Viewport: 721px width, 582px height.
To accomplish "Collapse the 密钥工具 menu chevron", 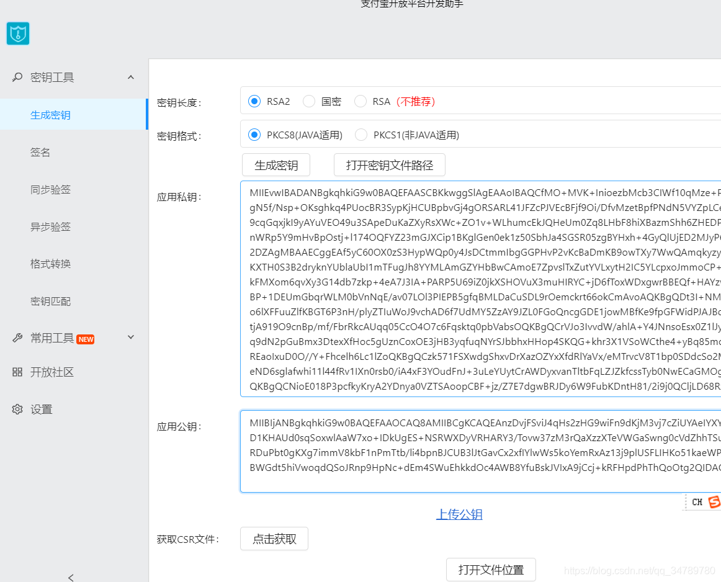I will click(131, 77).
